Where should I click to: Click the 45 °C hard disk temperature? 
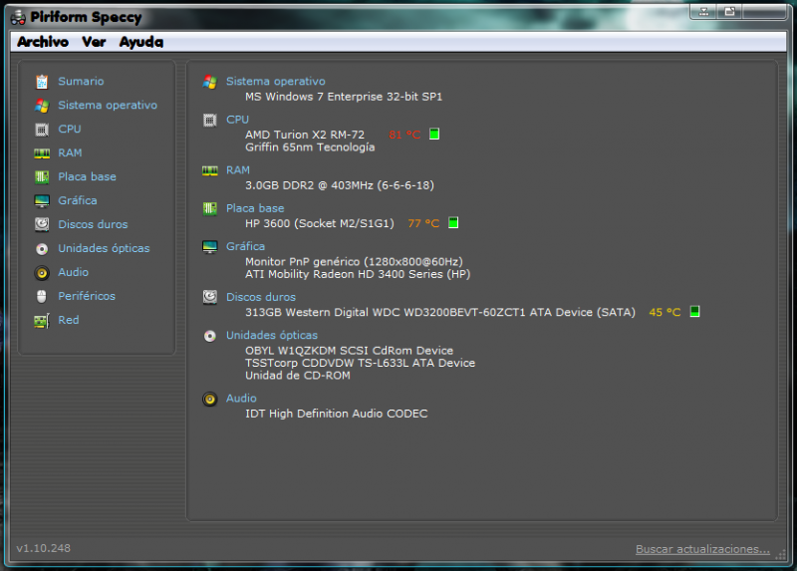(664, 312)
